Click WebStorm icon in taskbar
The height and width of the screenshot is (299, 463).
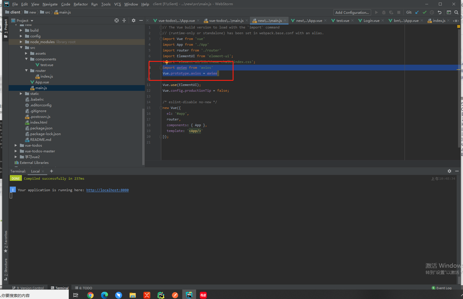[189, 295]
